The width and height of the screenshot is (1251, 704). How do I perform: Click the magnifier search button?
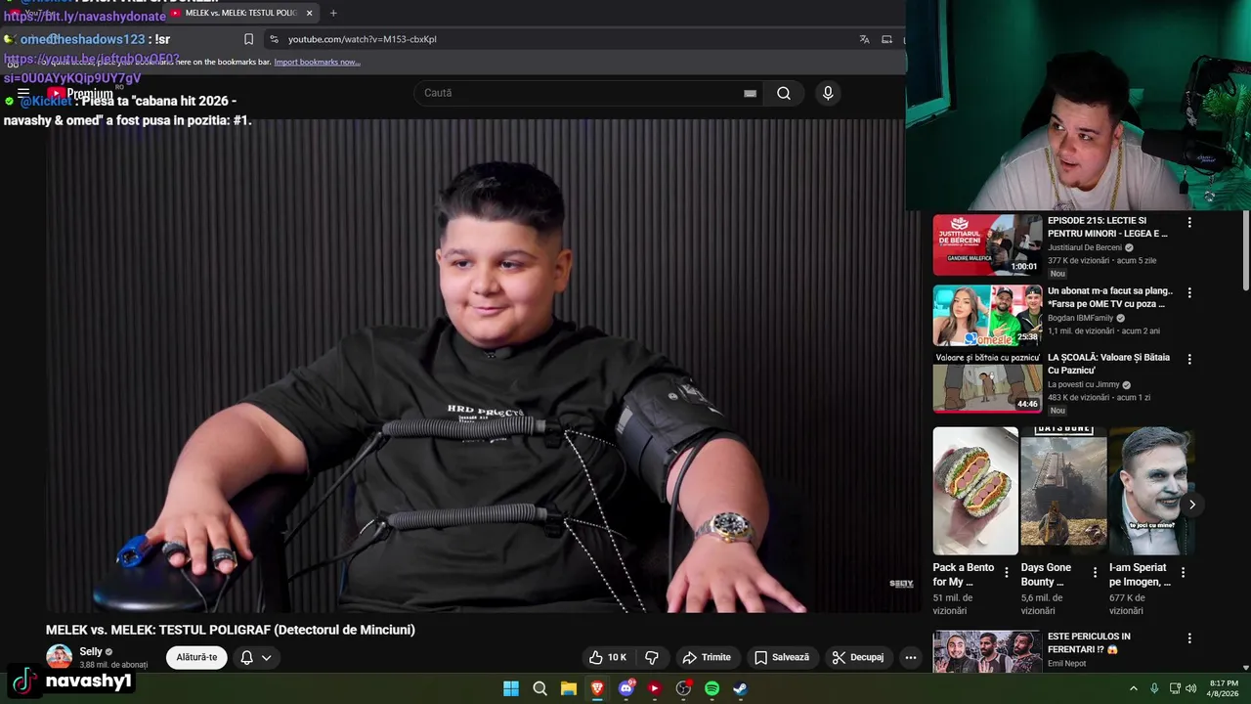(784, 94)
